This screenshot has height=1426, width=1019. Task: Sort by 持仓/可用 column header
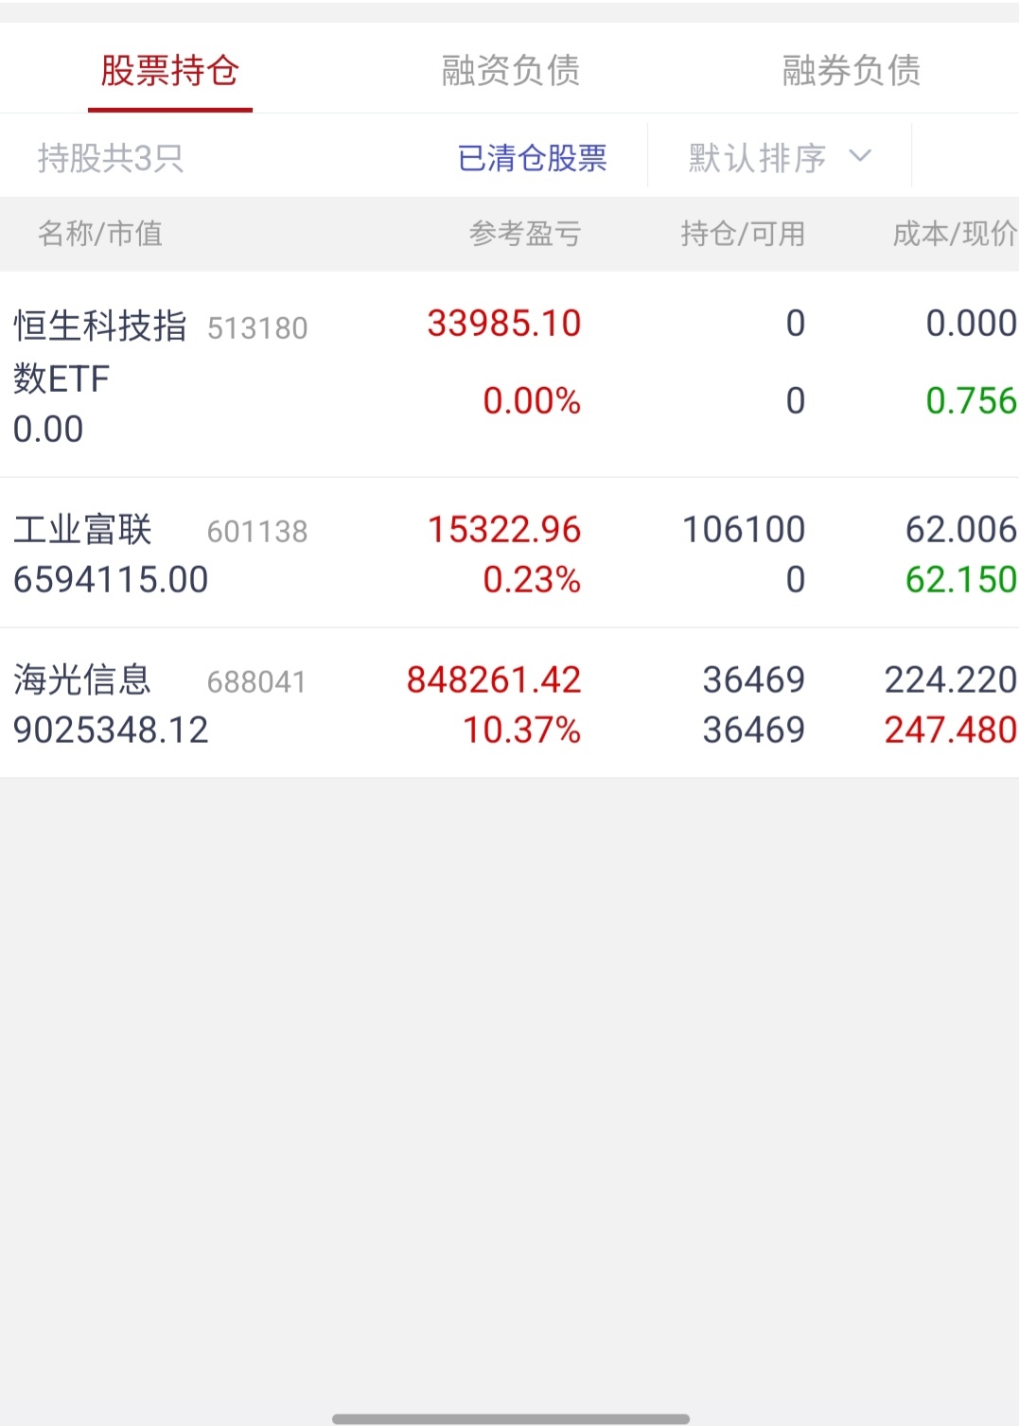point(743,234)
